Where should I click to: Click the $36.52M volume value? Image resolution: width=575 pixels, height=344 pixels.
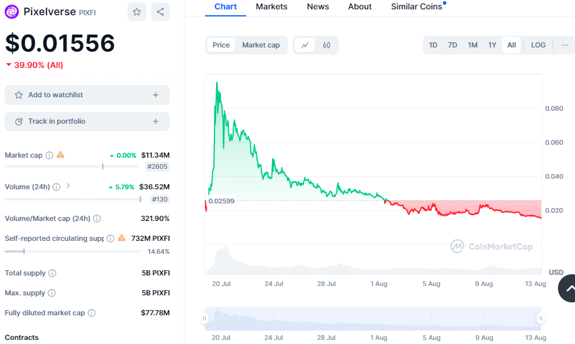pos(154,187)
